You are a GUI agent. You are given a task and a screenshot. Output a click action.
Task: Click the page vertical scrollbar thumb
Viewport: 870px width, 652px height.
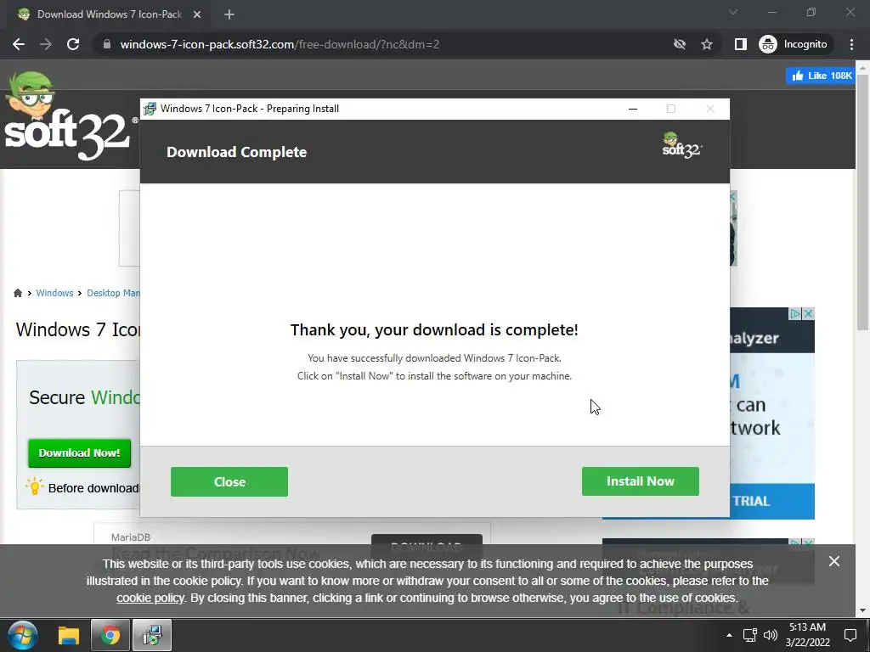[863, 202]
